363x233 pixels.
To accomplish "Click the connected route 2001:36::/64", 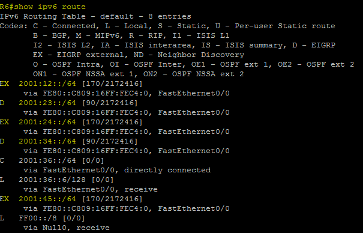I will (47, 160).
